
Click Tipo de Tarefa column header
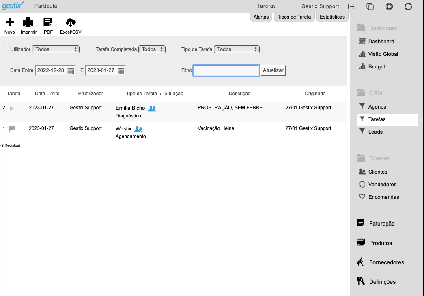coord(142,94)
